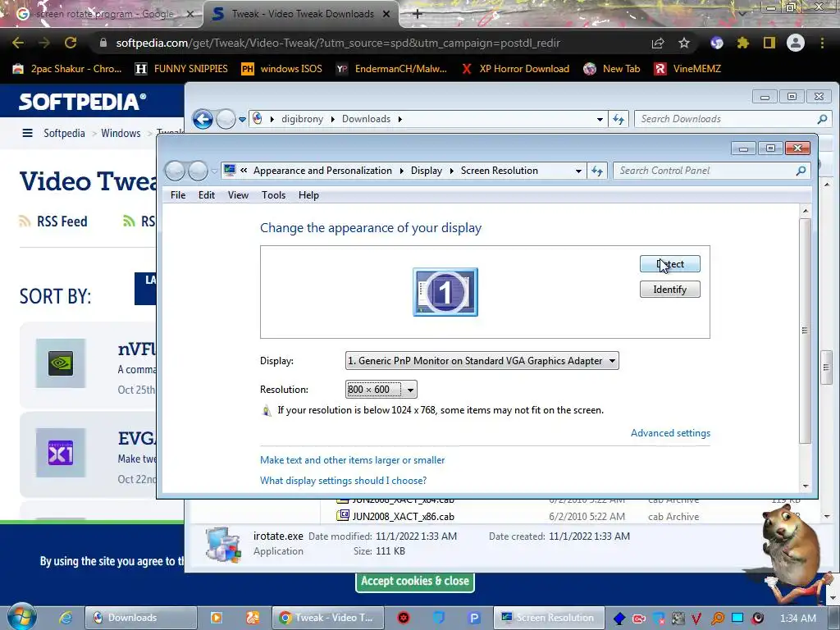Open Softpedia hamburger menu
The image size is (840, 630).
[x=27, y=133]
